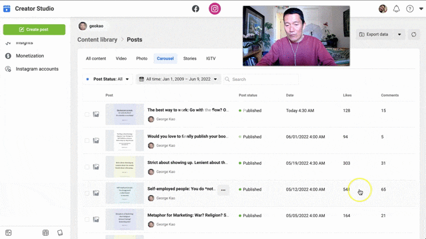Click likes value 303
Screen dimensions: 426x239
point(346,163)
